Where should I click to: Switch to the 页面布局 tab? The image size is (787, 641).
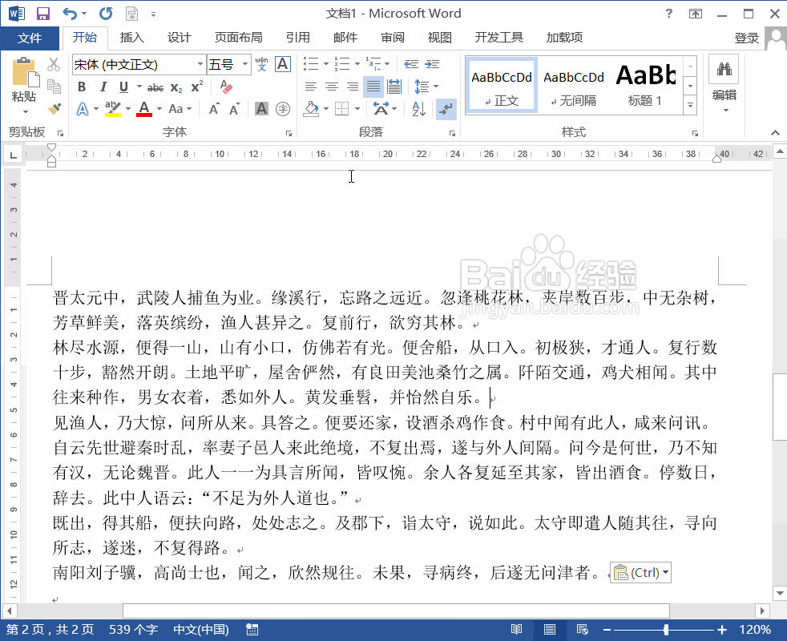[x=238, y=38]
